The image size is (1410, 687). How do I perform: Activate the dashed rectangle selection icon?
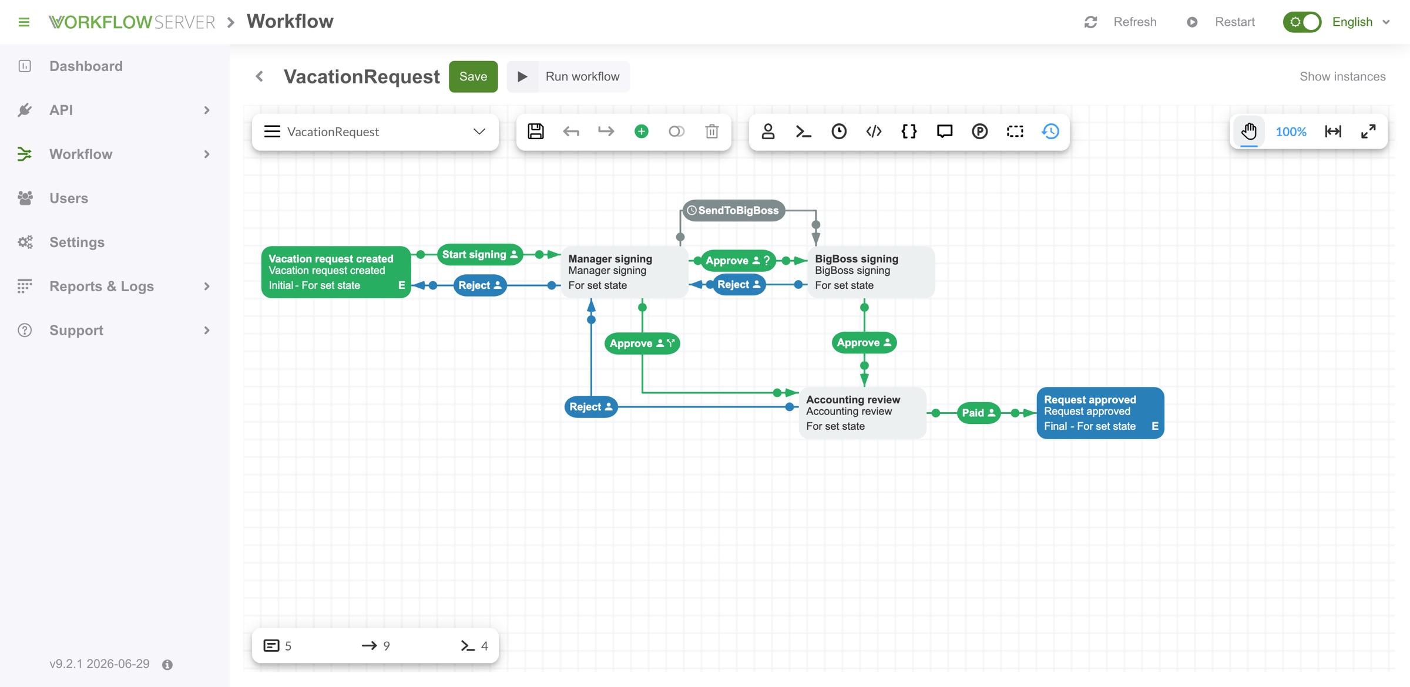click(x=1015, y=132)
